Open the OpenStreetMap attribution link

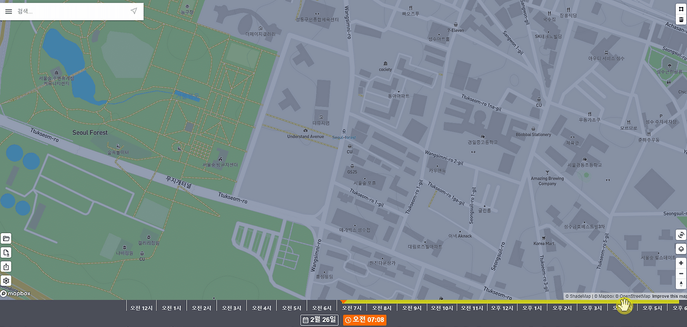coord(633,296)
